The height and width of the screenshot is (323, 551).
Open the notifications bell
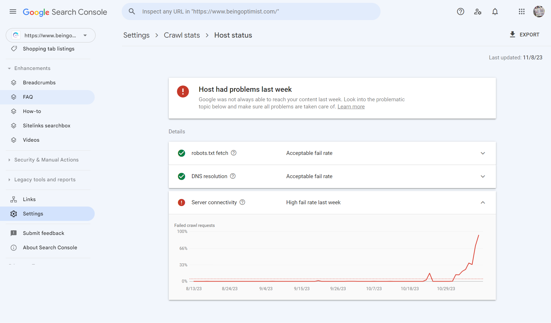[495, 11]
